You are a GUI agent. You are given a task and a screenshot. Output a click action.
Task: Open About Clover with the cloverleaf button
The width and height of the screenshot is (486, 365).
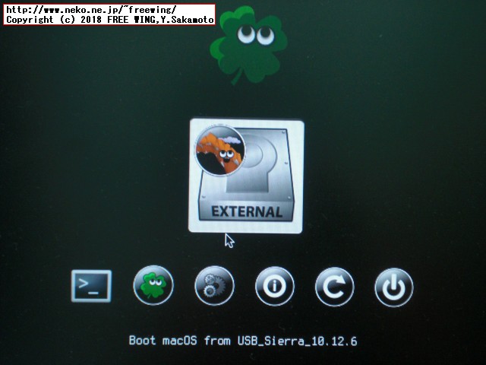153,286
